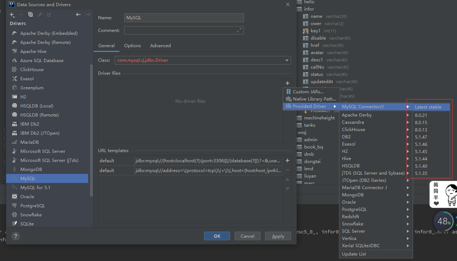Select driver version 8.0.21

(431, 115)
